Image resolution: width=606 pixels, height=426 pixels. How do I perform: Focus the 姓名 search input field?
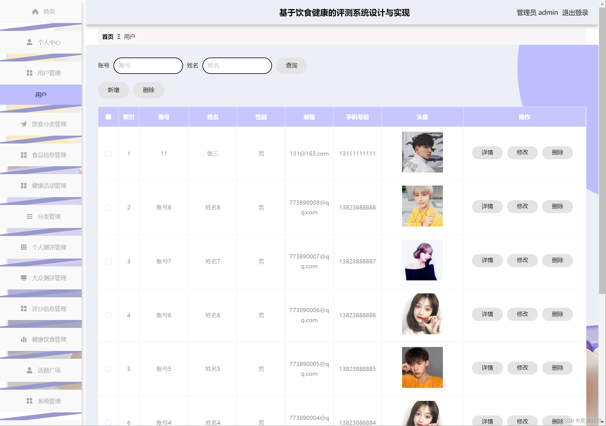pos(237,65)
